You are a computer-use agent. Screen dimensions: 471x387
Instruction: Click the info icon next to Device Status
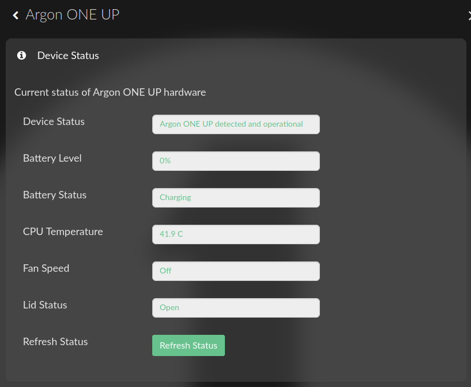pos(22,56)
